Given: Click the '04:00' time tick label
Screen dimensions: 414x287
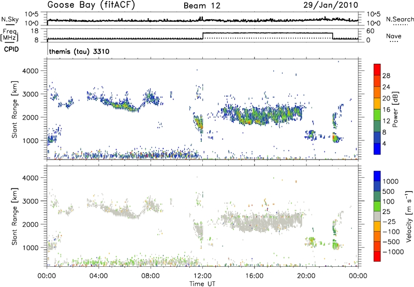Looking at the screenshot, I should 98,276.
